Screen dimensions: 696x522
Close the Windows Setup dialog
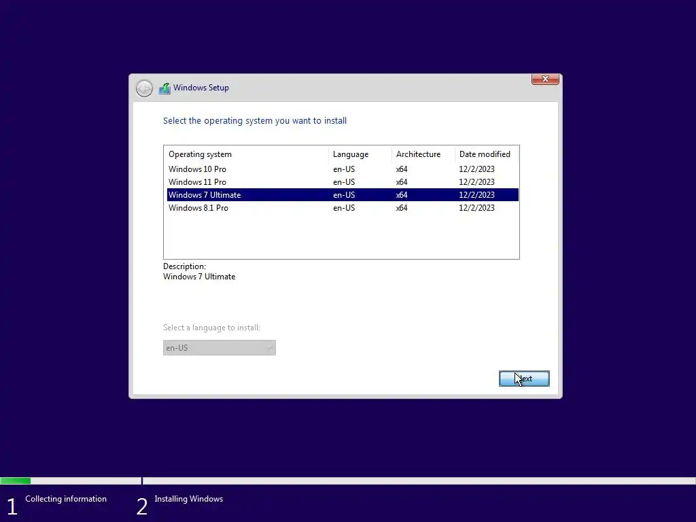pyautogui.click(x=545, y=79)
